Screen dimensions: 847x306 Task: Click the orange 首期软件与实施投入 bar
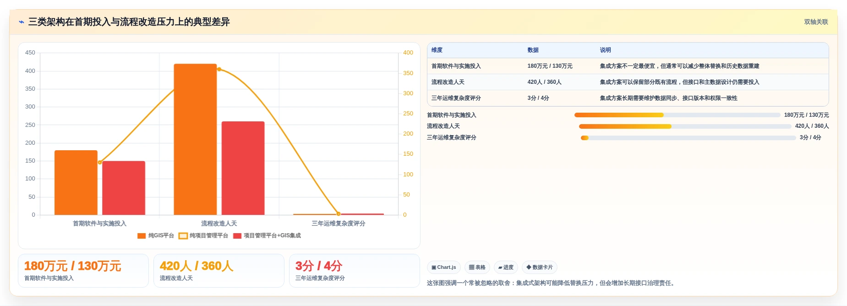click(x=76, y=182)
